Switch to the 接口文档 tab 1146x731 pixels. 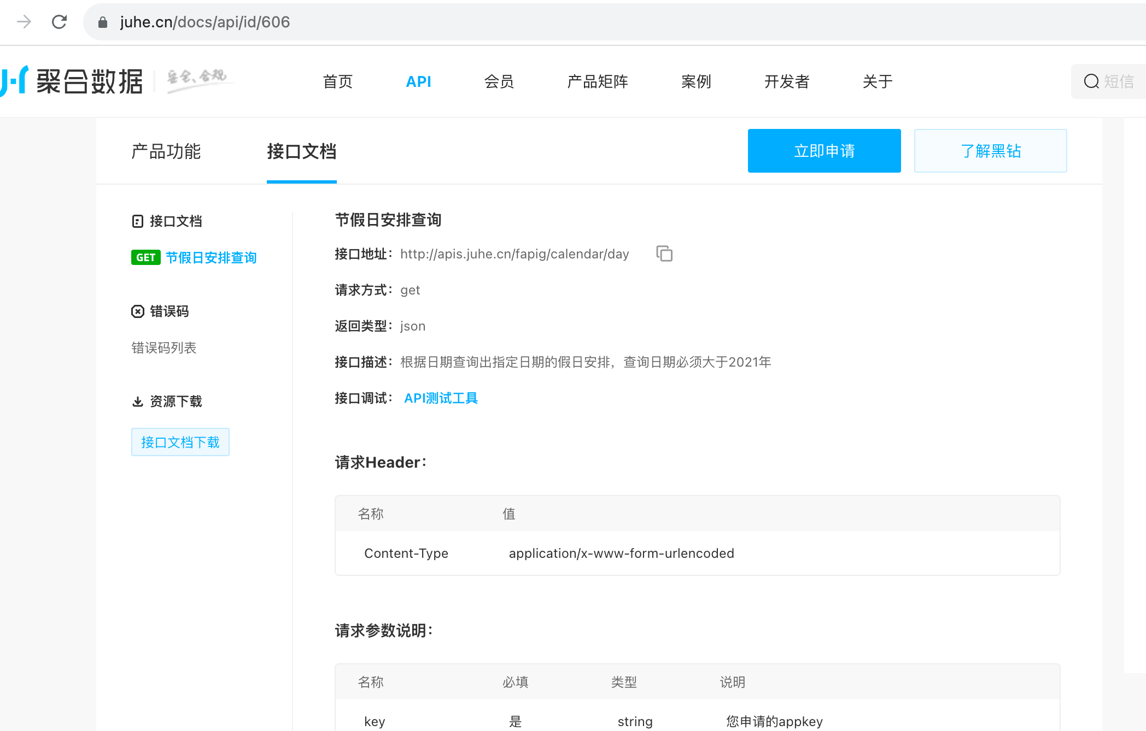(x=301, y=151)
